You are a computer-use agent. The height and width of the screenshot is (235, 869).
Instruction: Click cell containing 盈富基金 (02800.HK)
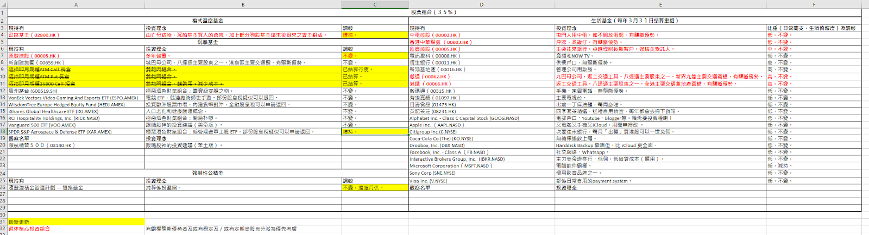point(76,35)
